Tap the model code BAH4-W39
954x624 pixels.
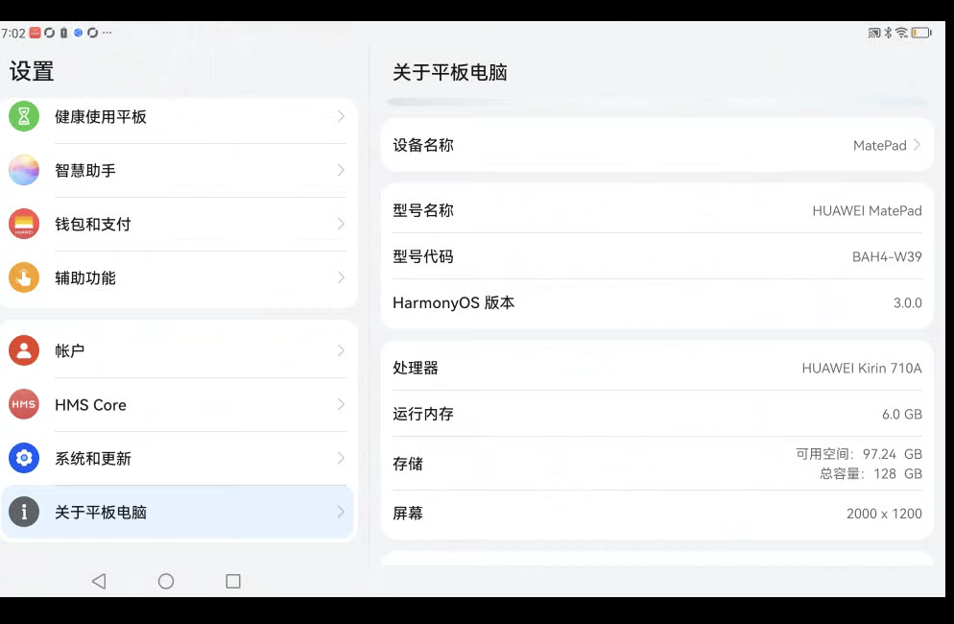point(887,256)
